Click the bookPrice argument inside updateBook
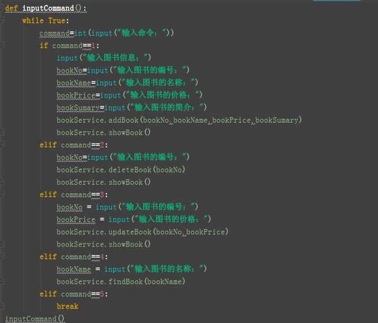The image size is (378, 323). pos(206,232)
